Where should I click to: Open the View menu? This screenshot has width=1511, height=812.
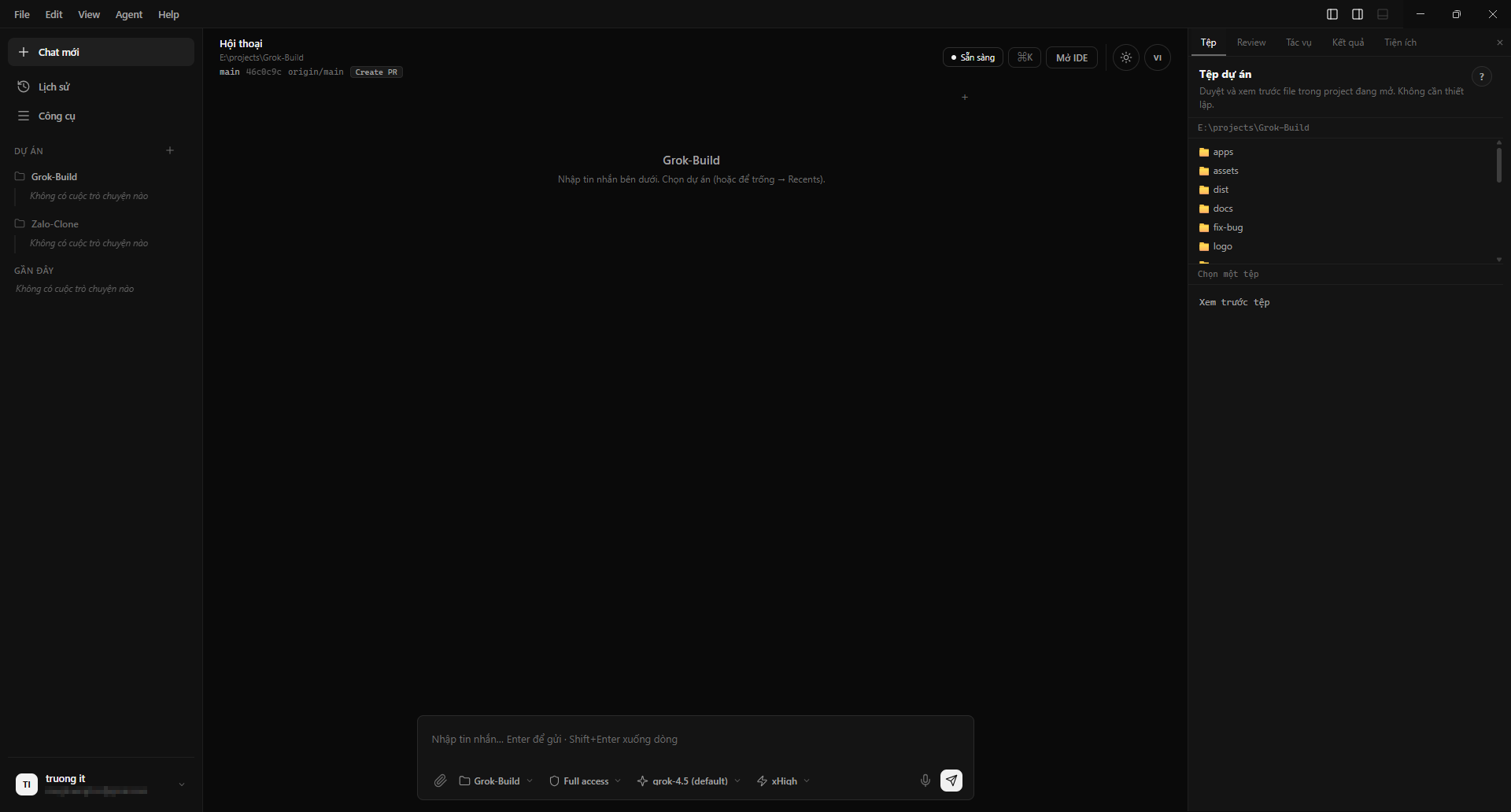coord(89,14)
